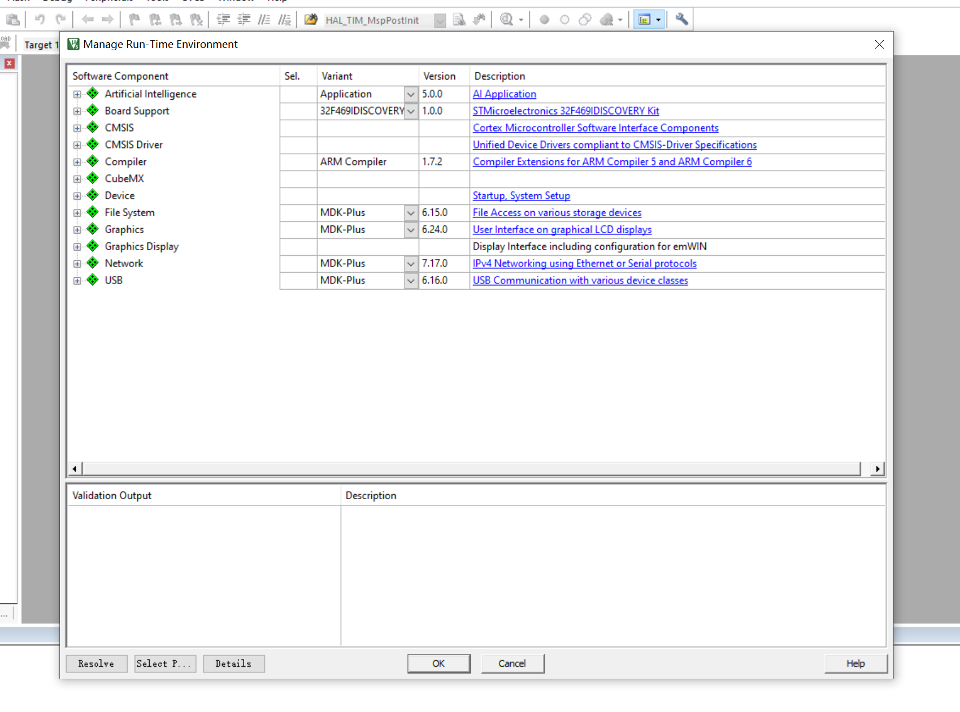Toggle a bookmark with the flag icon

tap(134, 20)
